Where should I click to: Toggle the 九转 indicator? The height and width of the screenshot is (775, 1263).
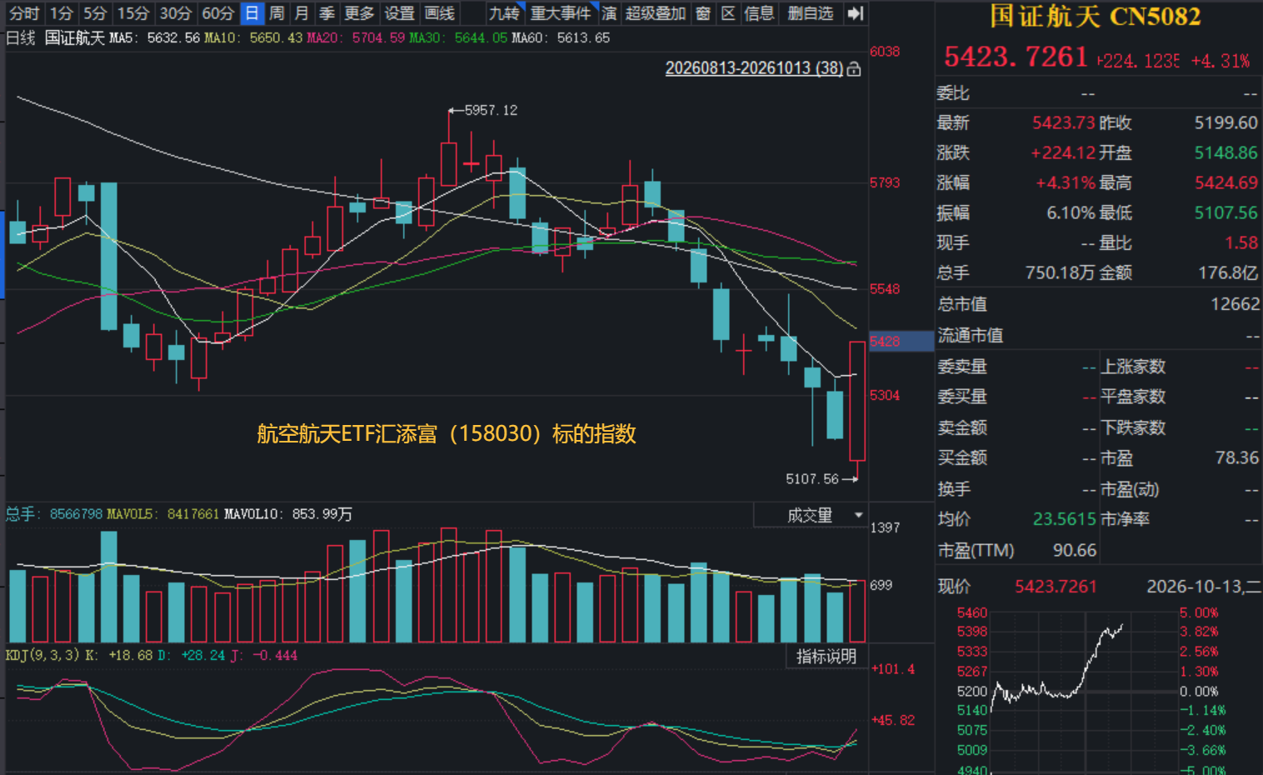(x=504, y=13)
